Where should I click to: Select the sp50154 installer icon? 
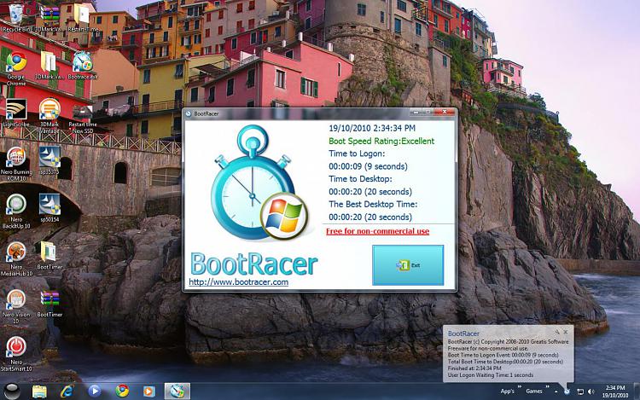(49, 208)
